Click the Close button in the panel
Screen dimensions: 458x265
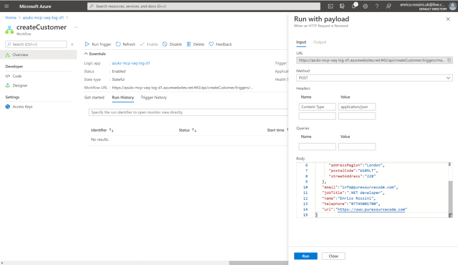(x=333, y=256)
